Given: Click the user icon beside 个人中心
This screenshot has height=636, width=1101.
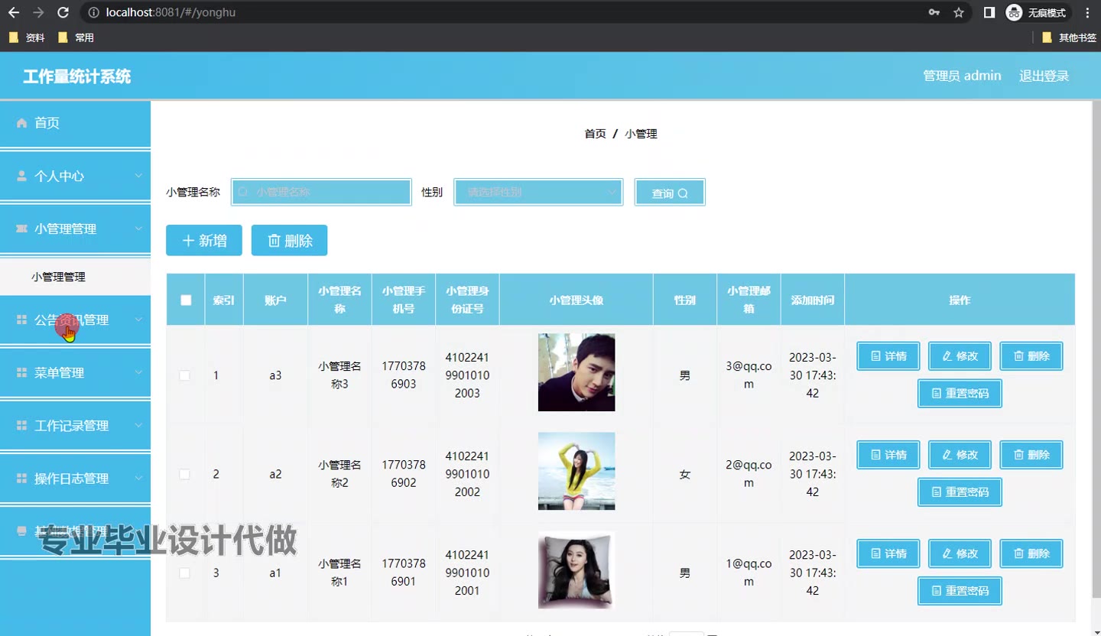Looking at the screenshot, I should (x=21, y=176).
